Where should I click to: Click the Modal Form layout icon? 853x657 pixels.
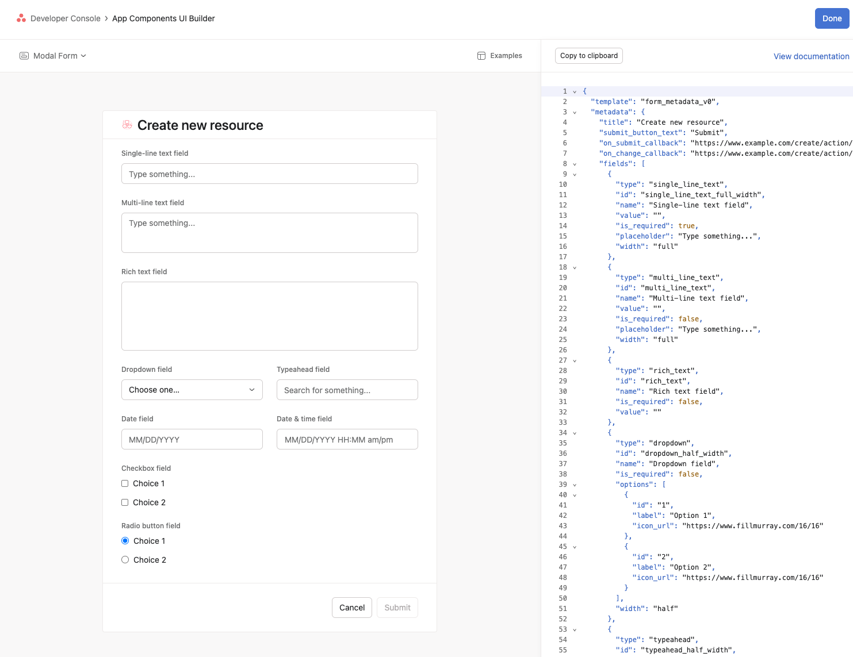point(24,56)
